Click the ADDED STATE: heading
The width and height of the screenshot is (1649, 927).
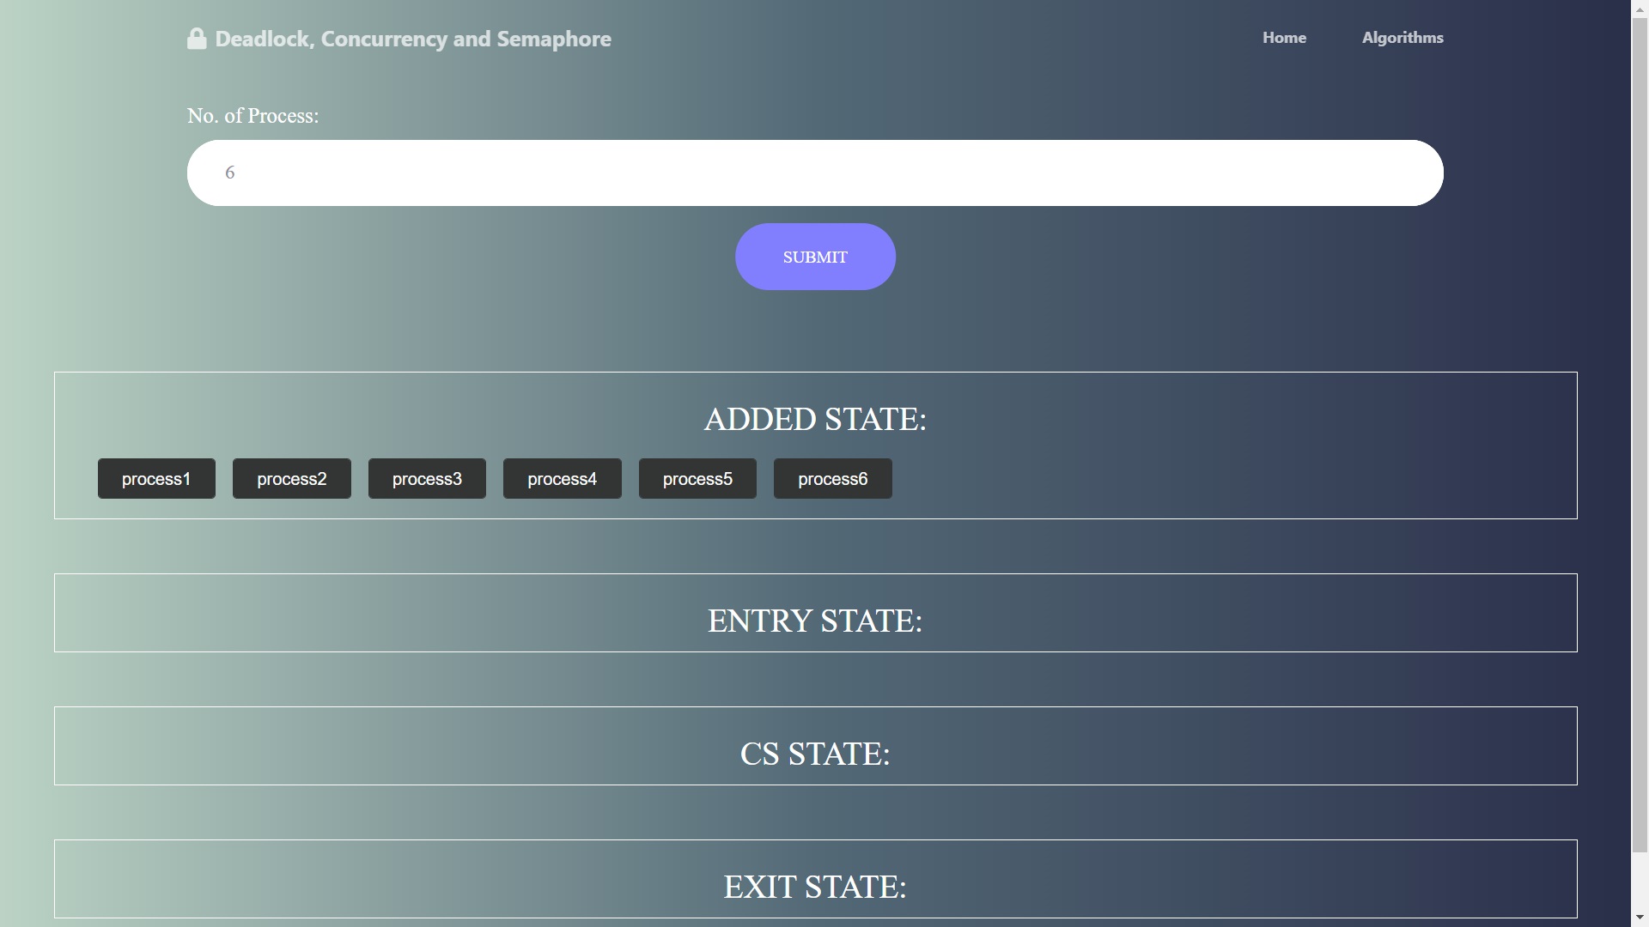[815, 419]
